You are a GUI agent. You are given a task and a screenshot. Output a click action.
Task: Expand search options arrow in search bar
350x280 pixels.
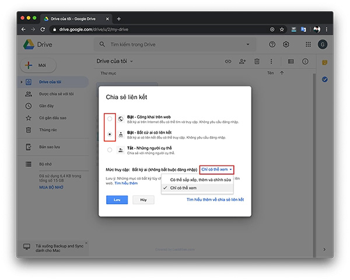pyautogui.click(x=249, y=44)
